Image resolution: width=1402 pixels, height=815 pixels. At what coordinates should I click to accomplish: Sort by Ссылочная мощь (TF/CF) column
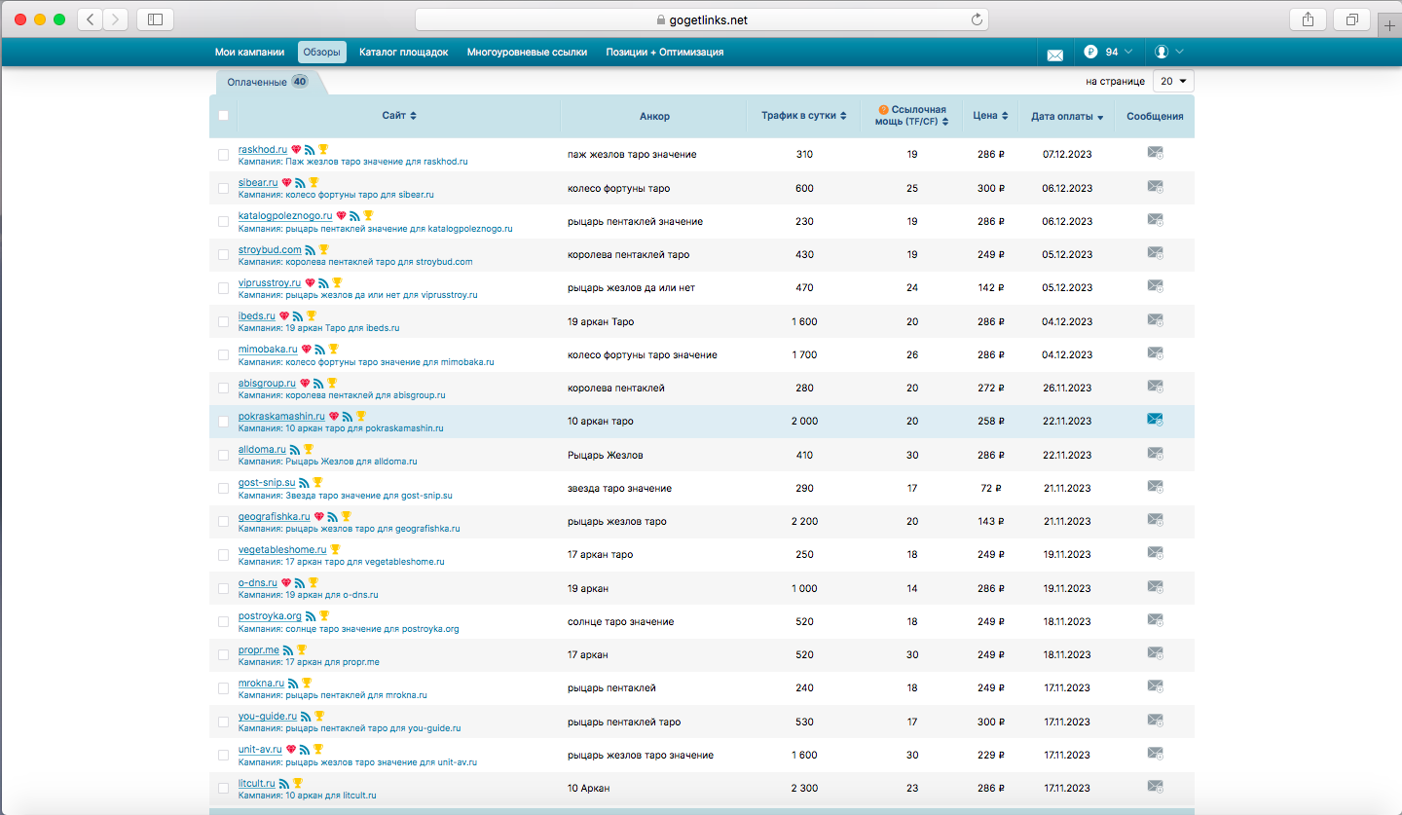pyautogui.click(x=912, y=116)
